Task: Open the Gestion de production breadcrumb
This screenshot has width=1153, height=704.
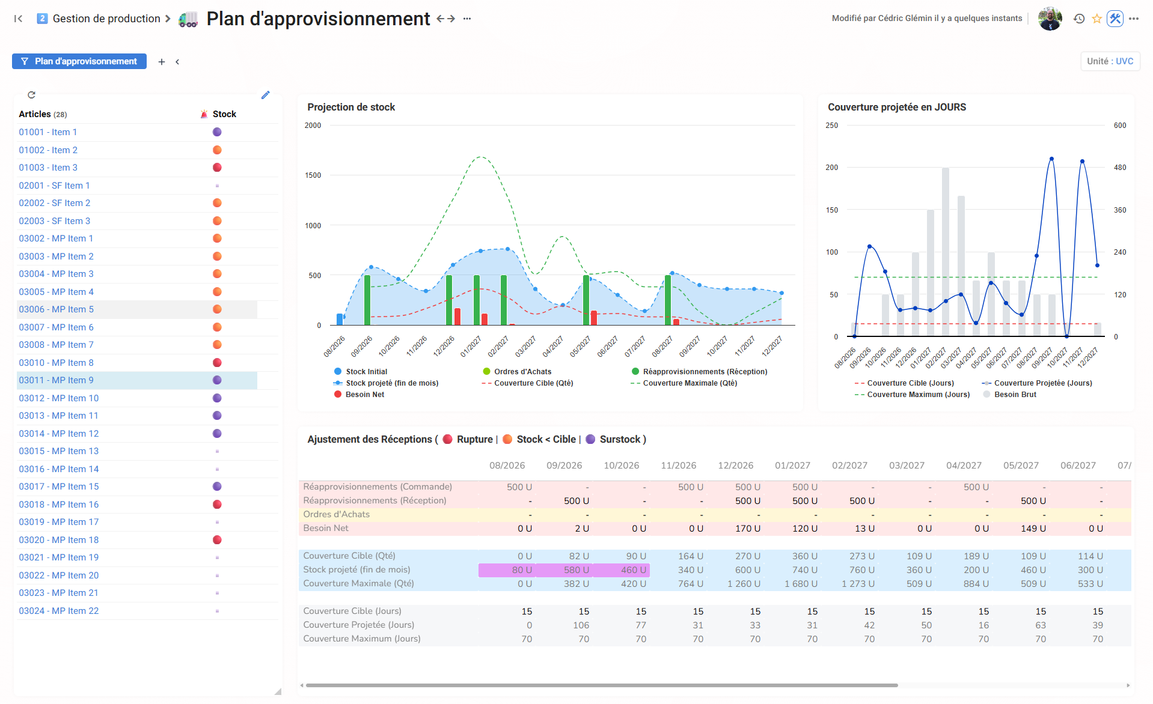Action: coord(106,19)
